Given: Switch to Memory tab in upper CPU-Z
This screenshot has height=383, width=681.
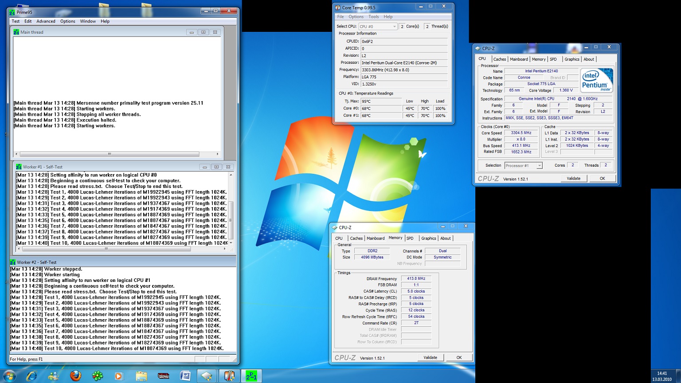Looking at the screenshot, I should (539, 59).
